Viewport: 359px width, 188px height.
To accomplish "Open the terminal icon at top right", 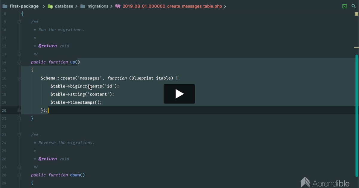I will [x=345, y=6].
